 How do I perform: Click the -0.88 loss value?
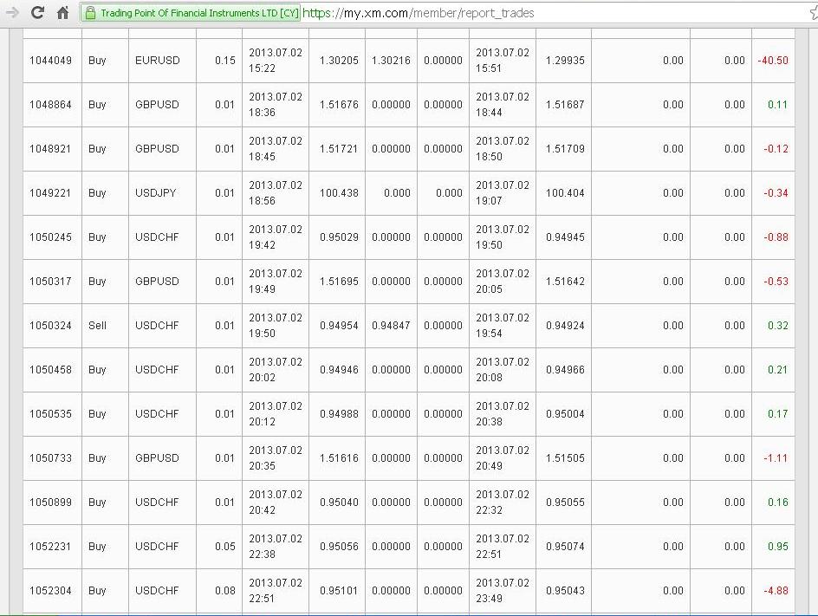(x=776, y=237)
